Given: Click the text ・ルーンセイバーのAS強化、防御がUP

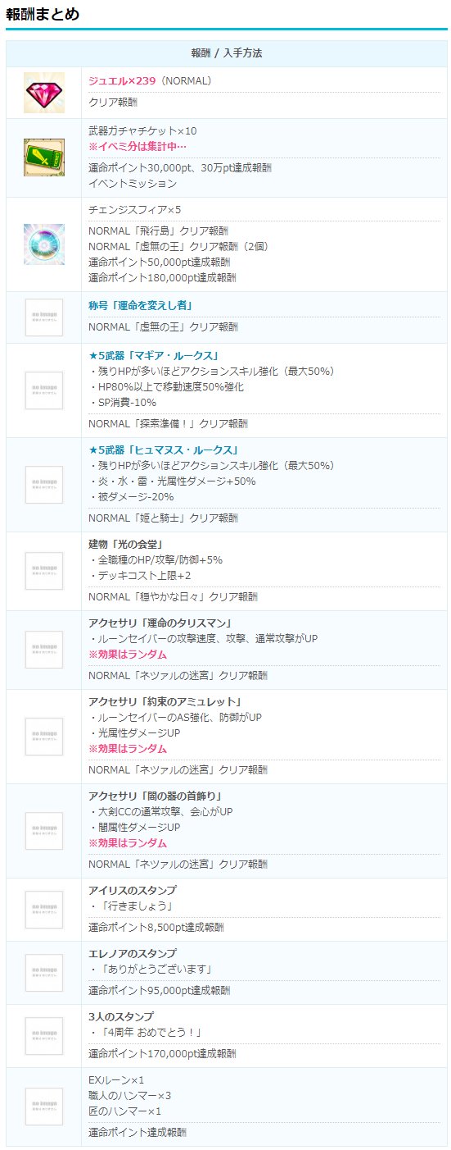Looking at the screenshot, I should coord(175,718).
